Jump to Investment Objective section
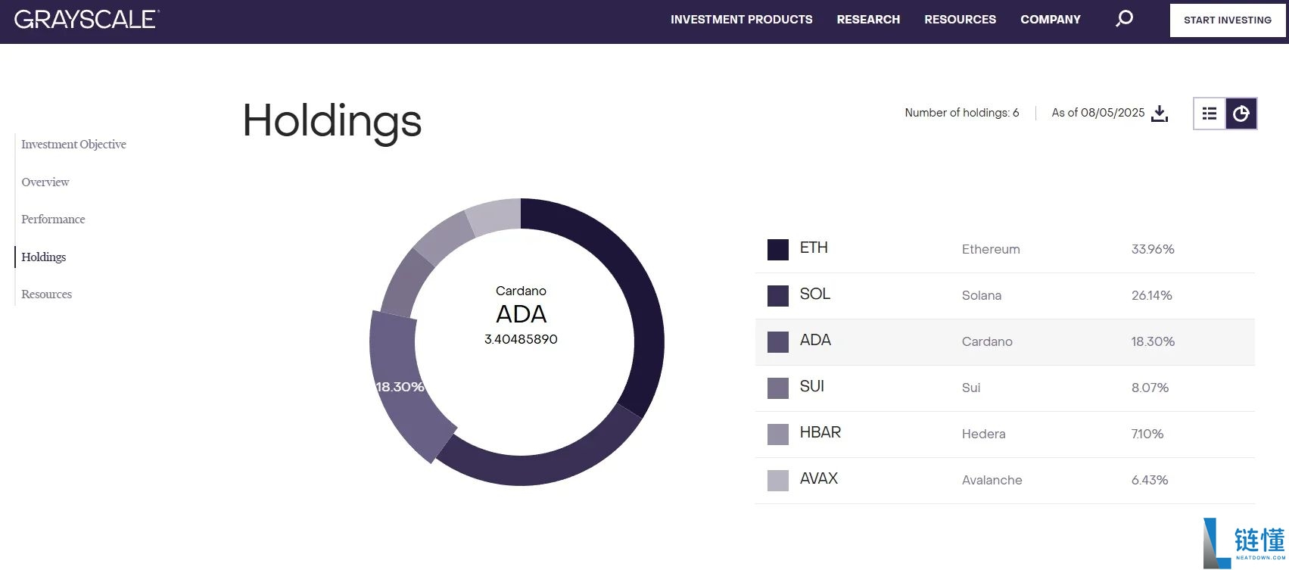 click(73, 144)
